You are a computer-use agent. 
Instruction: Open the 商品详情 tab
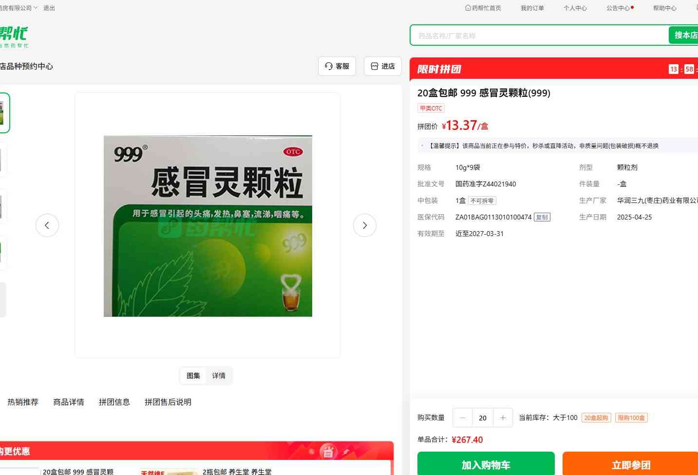tap(69, 402)
